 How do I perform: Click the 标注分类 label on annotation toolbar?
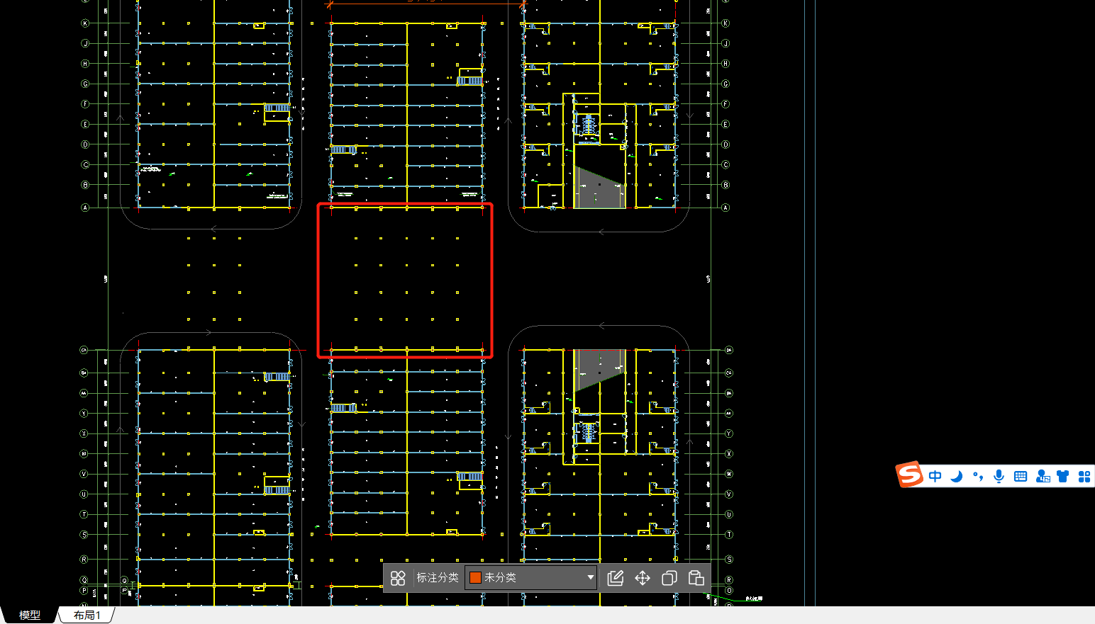437,578
